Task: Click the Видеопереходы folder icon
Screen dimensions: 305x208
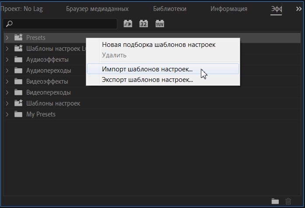Action: [18, 92]
